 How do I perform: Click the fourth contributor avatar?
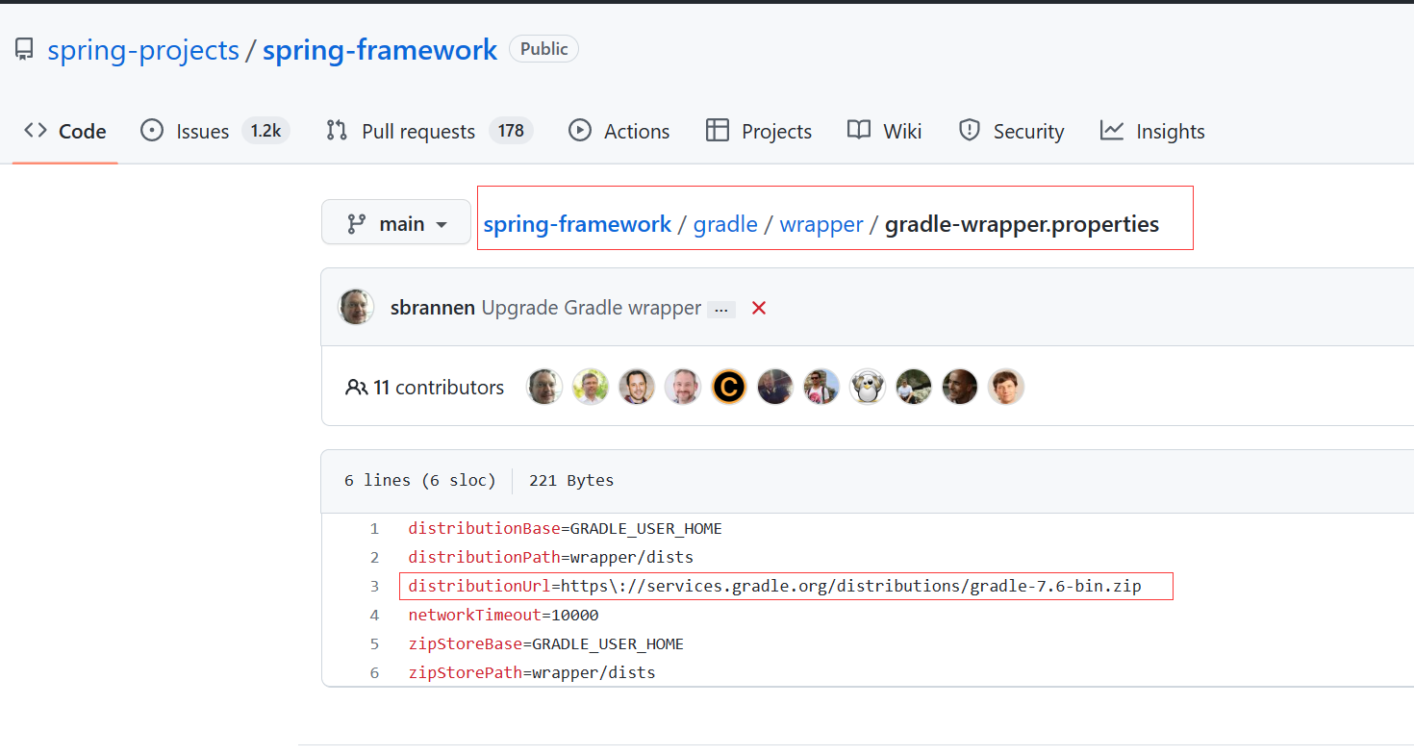(683, 387)
